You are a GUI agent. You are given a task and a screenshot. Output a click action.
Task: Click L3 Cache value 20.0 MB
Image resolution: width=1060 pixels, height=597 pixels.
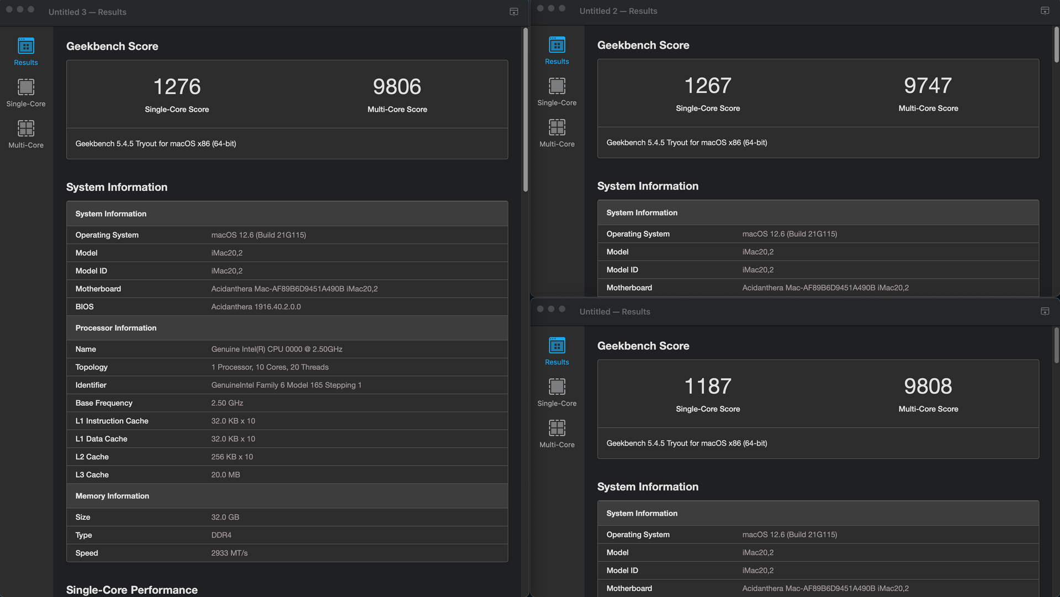click(225, 475)
